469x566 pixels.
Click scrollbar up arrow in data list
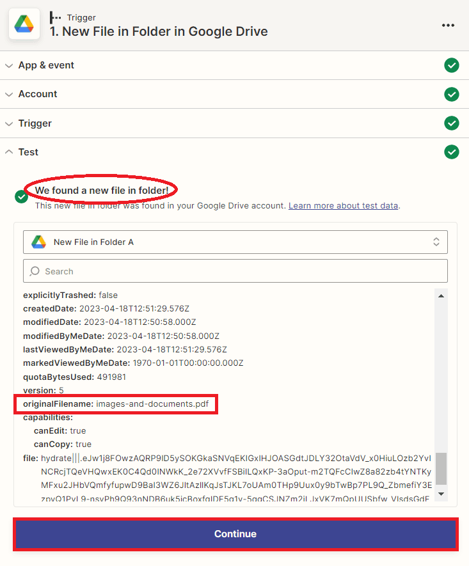tap(441, 295)
